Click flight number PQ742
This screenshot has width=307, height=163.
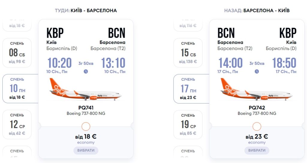[257, 108]
